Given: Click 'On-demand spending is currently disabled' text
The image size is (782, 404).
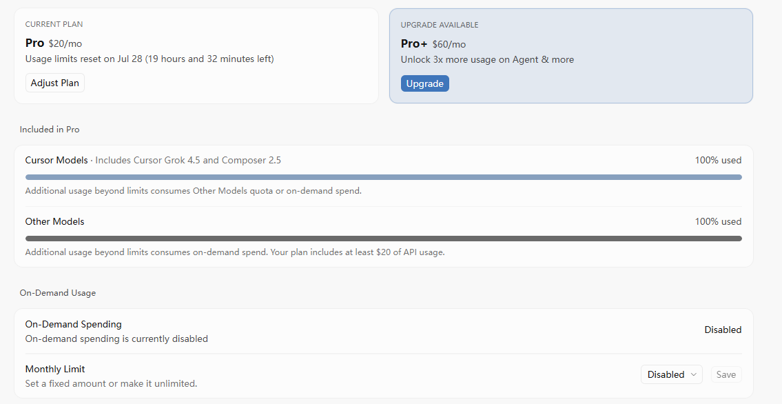Looking at the screenshot, I should coord(116,339).
